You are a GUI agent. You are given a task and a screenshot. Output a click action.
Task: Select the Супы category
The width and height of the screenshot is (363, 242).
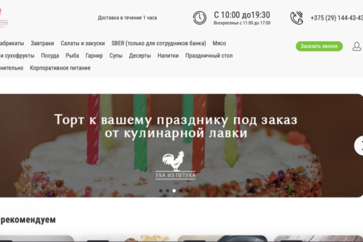click(x=116, y=55)
